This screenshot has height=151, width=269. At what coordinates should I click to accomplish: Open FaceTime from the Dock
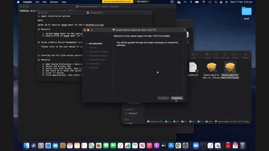113,146
